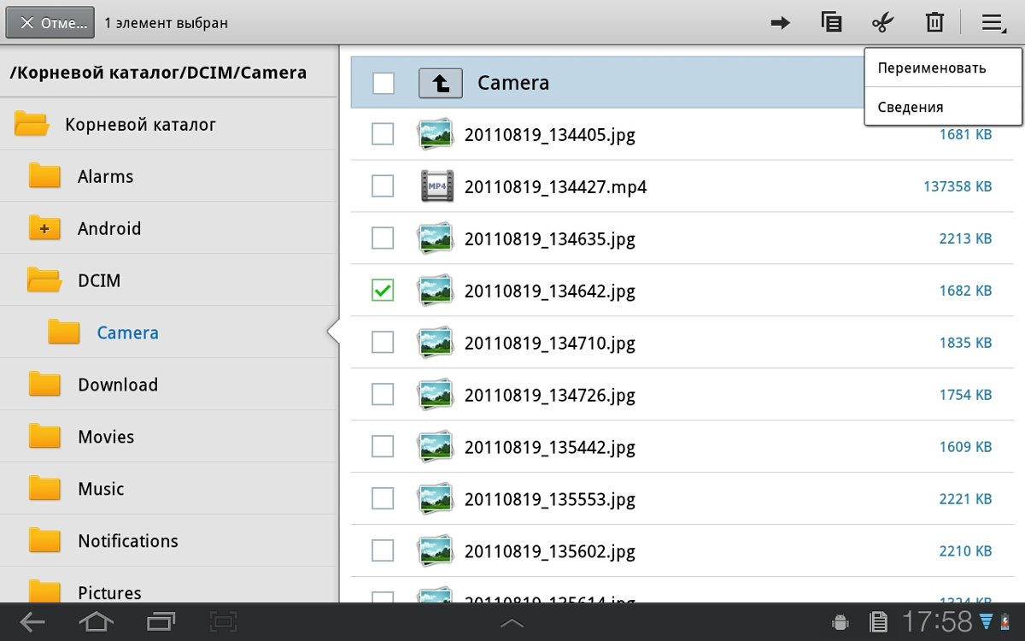Open the overflow menu icon at top right
The image size is (1025, 641).
pos(993,23)
